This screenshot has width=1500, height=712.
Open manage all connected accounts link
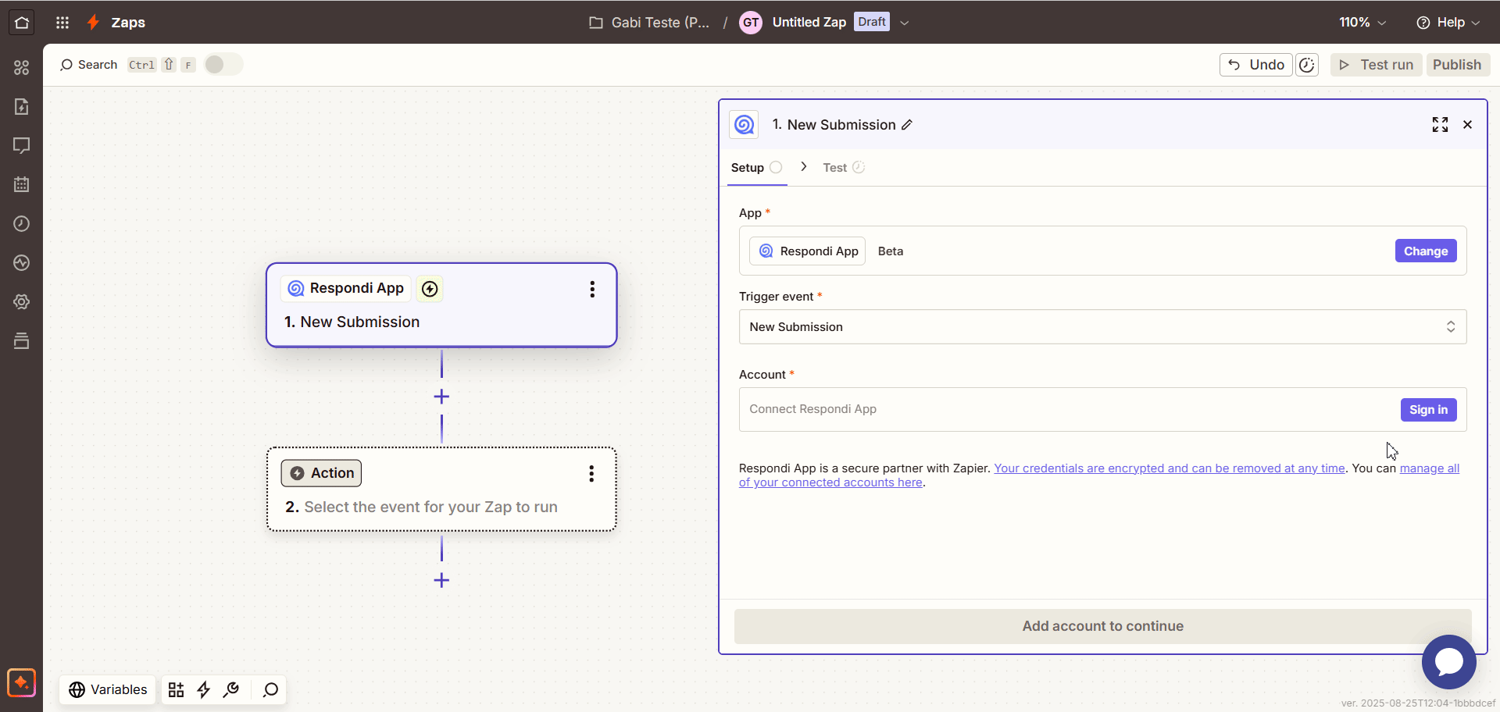click(x=1430, y=468)
